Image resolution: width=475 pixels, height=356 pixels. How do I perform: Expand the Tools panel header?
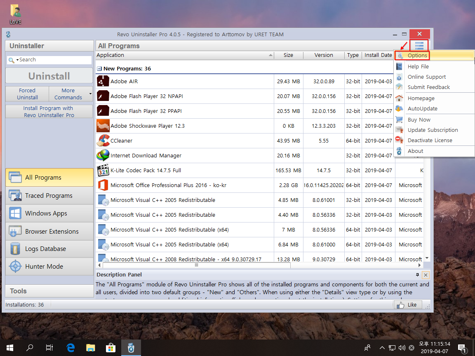coord(49,291)
